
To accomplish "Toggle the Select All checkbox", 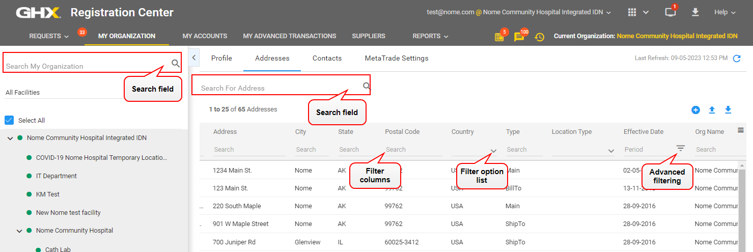I will (9, 120).
